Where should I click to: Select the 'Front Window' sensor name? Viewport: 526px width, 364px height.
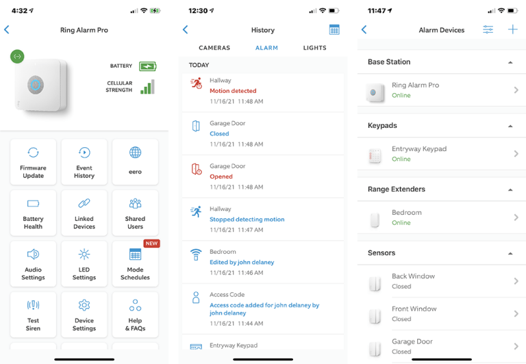pos(414,309)
